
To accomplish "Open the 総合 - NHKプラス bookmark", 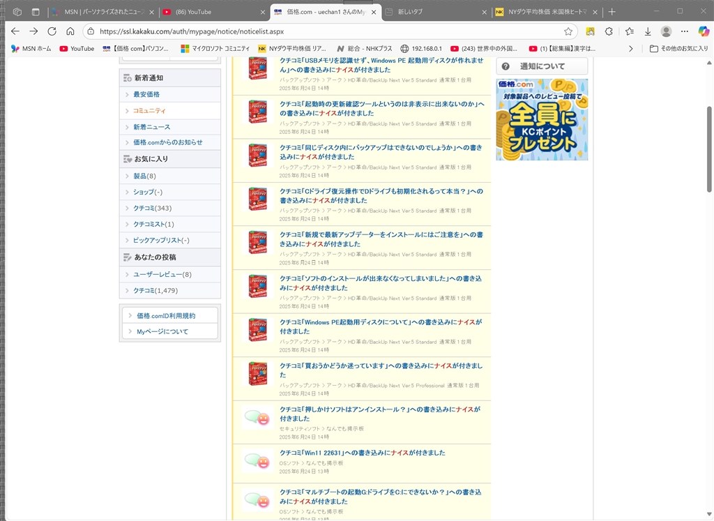I will [364, 48].
